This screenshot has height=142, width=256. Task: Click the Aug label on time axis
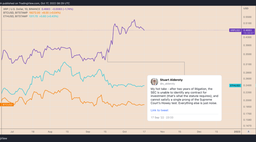click(51, 131)
